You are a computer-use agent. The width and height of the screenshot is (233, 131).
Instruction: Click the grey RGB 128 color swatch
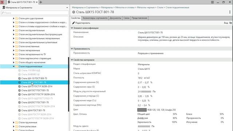tap(142, 110)
